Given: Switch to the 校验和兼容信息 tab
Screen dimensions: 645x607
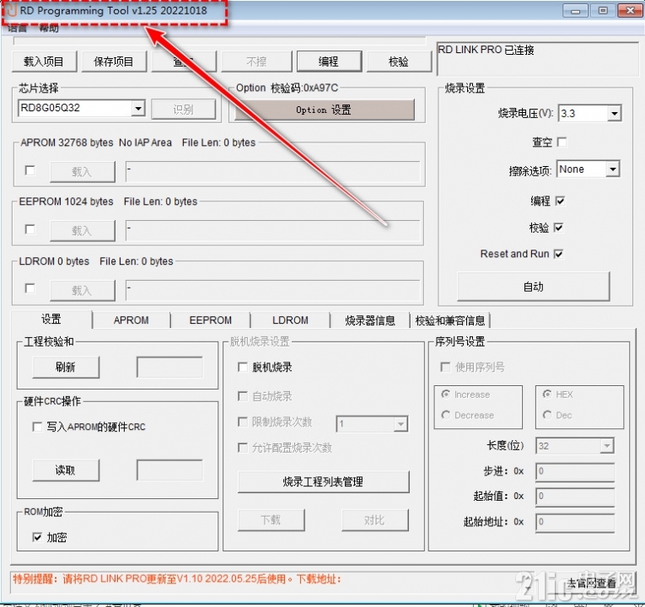Looking at the screenshot, I should coord(450,320).
